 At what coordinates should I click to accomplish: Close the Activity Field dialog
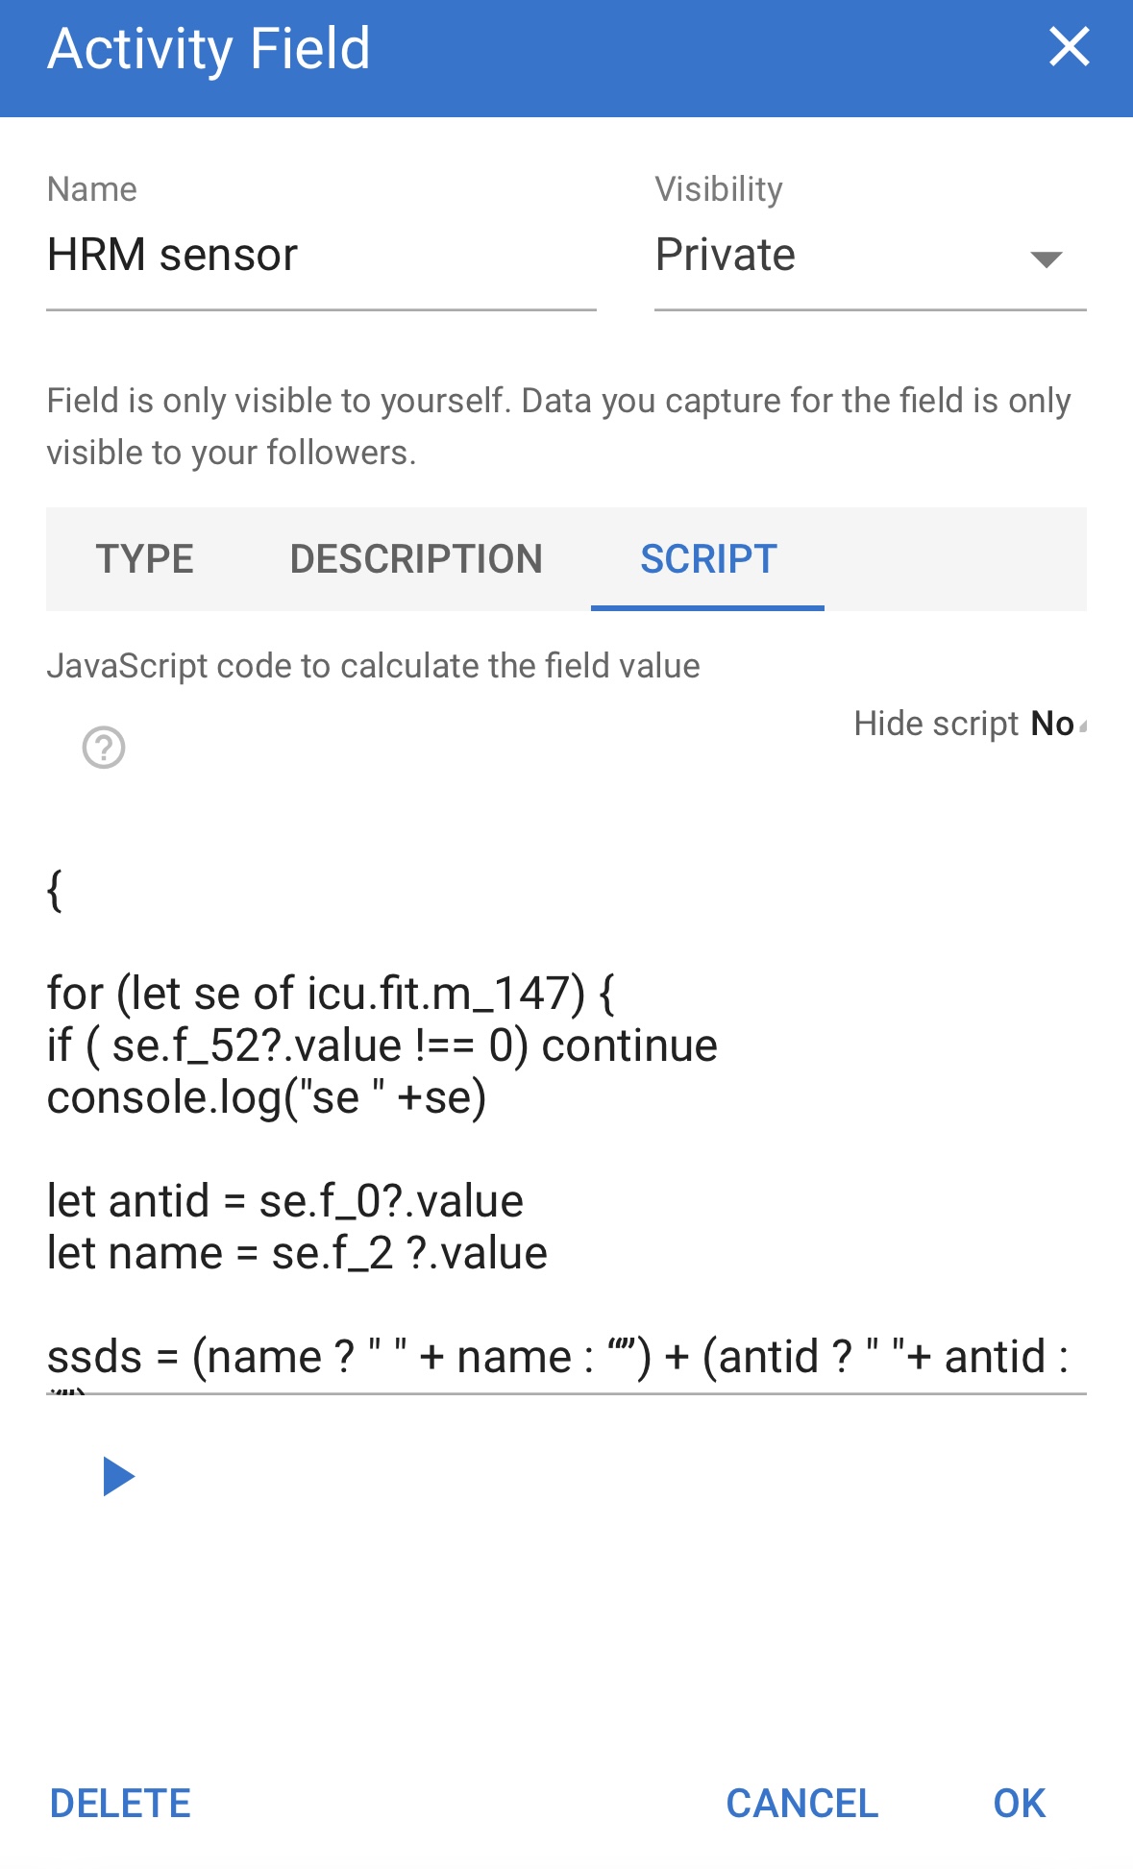pos(1069,47)
